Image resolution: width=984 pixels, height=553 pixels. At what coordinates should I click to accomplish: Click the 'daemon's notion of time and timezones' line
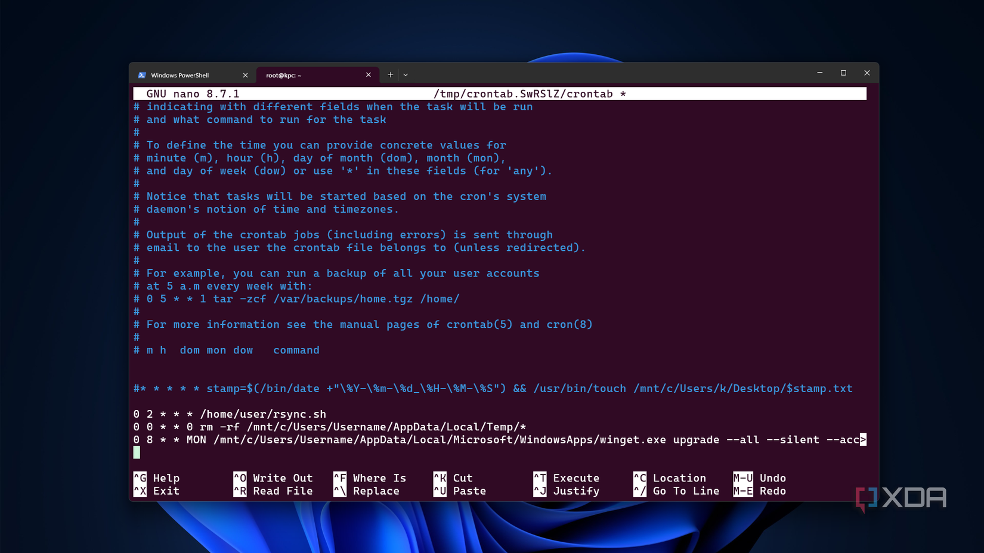pos(266,209)
